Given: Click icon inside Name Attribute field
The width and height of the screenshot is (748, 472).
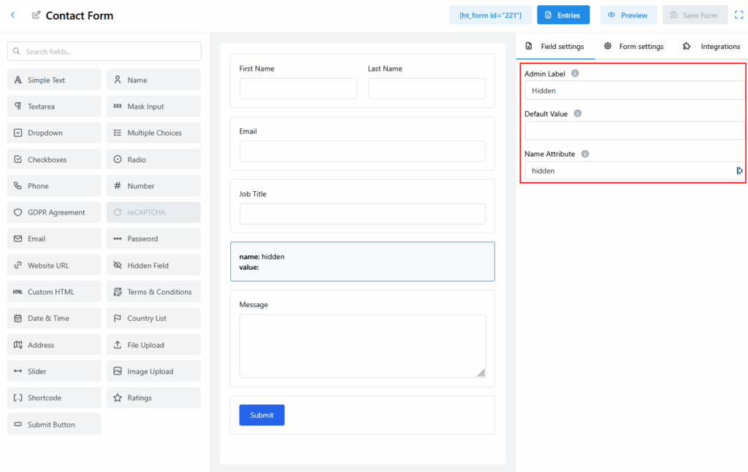Looking at the screenshot, I should pyautogui.click(x=739, y=171).
